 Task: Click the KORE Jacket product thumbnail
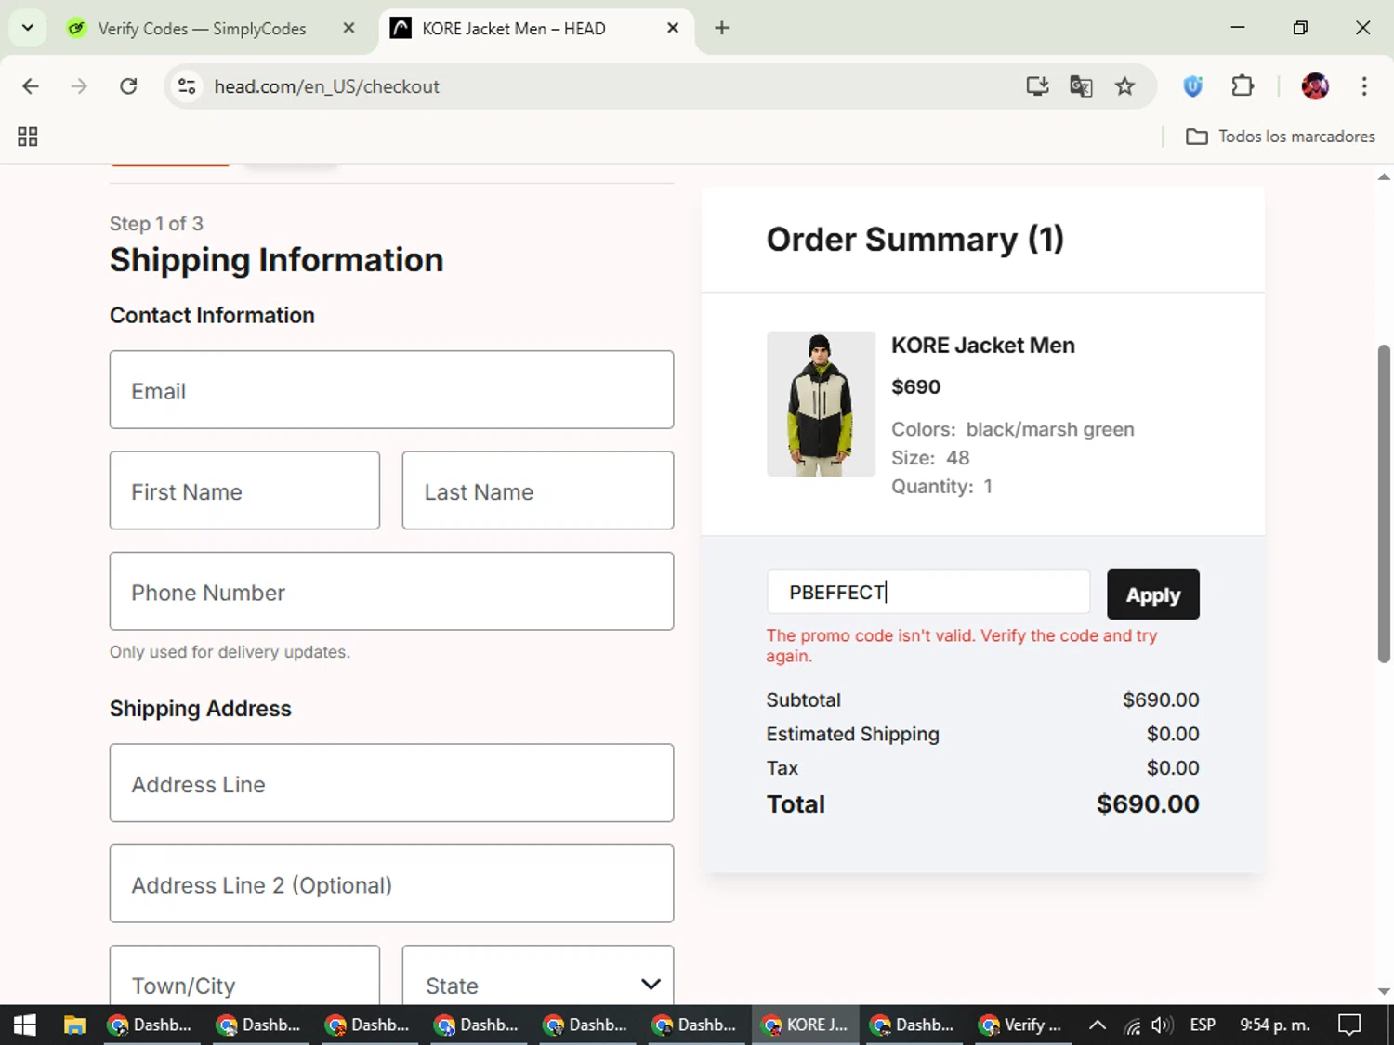(x=821, y=404)
